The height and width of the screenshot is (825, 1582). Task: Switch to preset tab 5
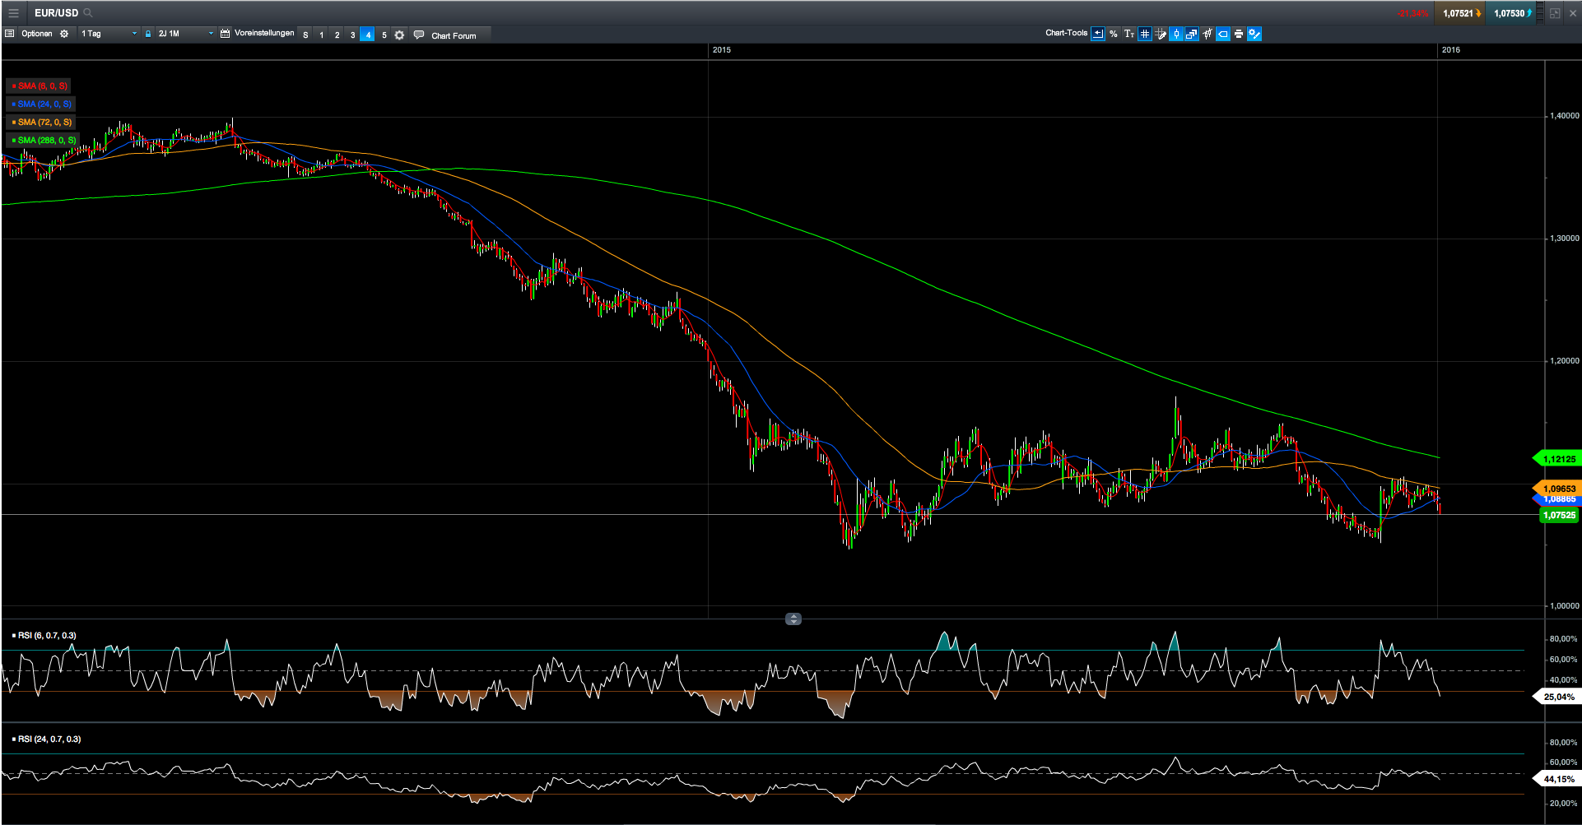(x=383, y=35)
